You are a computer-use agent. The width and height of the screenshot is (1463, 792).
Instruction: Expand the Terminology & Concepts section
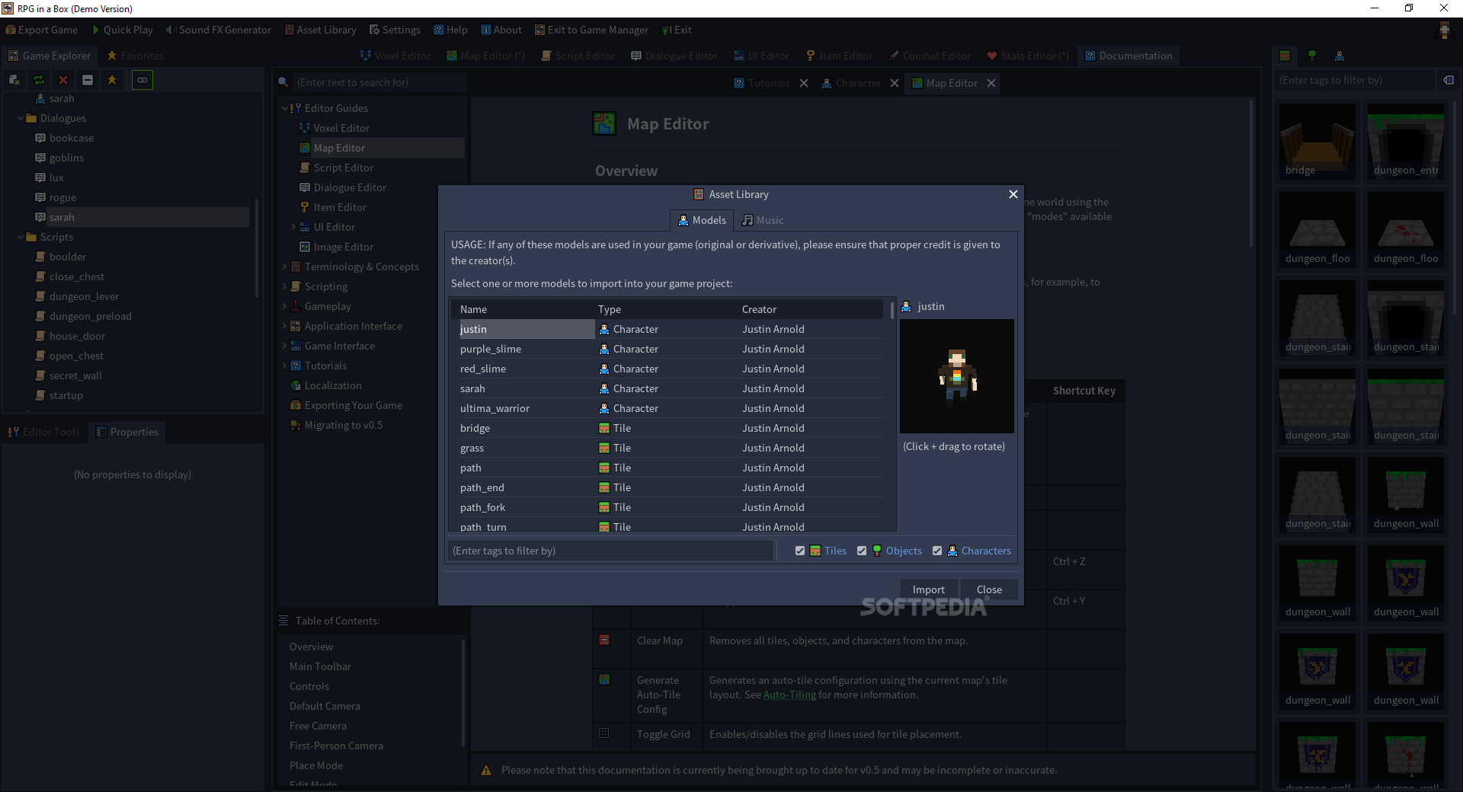coord(285,267)
